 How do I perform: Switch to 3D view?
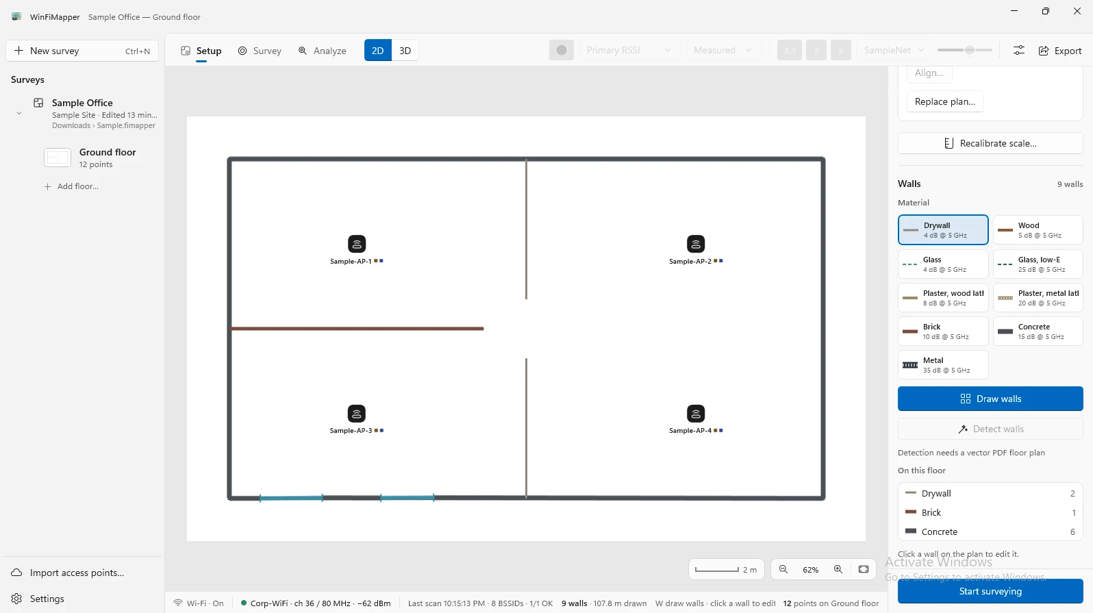[405, 50]
